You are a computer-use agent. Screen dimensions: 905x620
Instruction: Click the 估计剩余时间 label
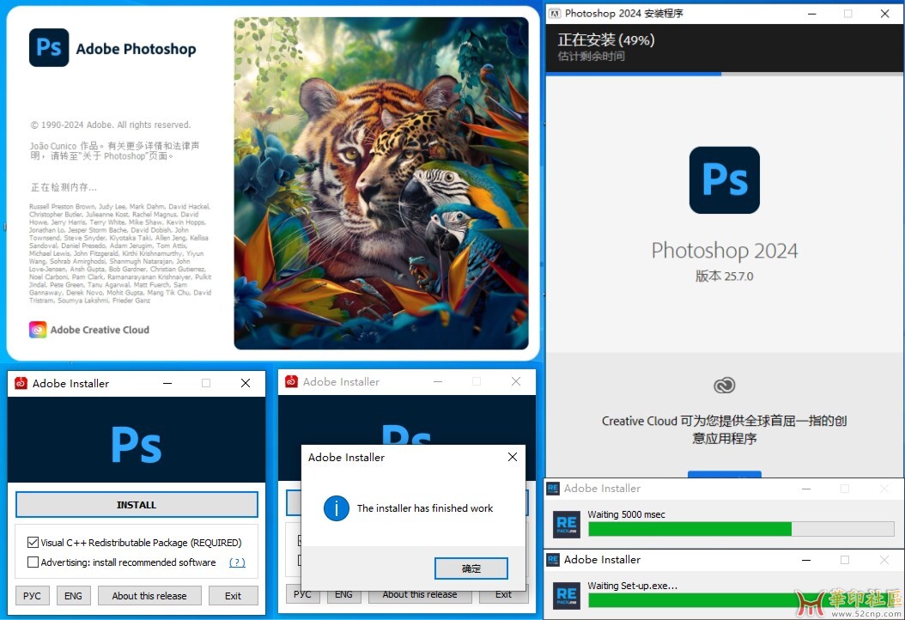coord(591,56)
